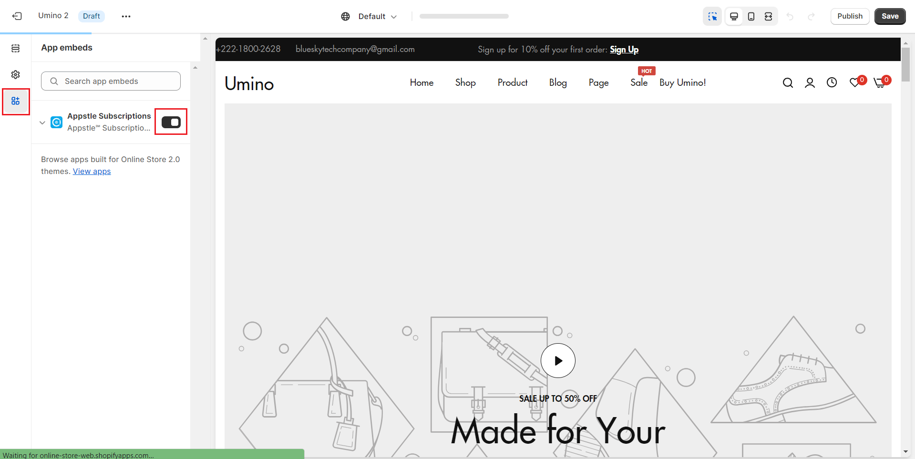
Task: Click the exit editor back icon
Action: [x=17, y=16]
